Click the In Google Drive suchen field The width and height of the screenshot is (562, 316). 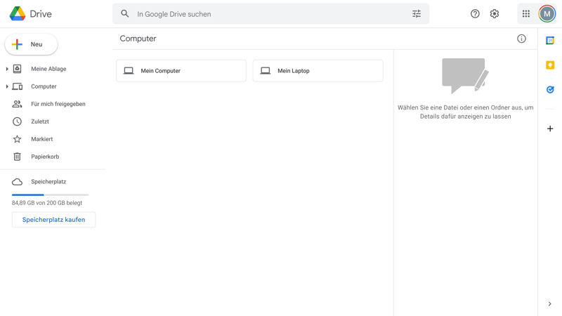[267, 14]
